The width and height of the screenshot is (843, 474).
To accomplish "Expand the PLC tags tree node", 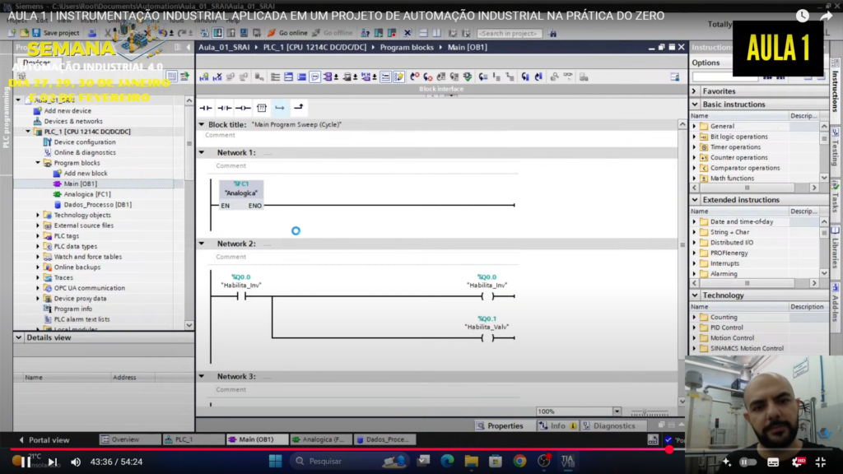I will click(38, 236).
